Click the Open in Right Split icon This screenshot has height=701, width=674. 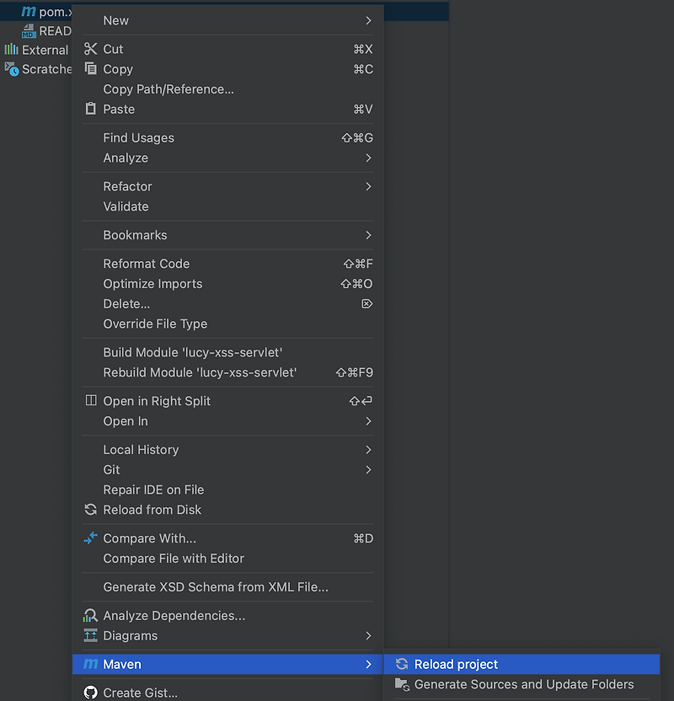coord(91,401)
